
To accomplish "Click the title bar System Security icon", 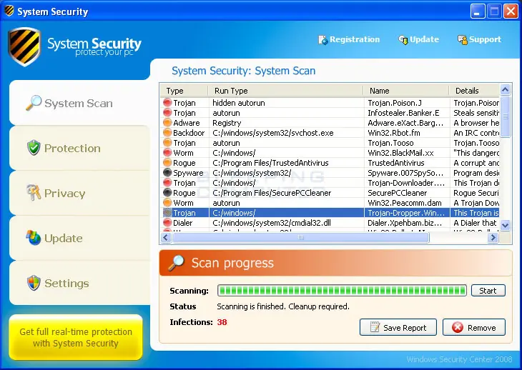I will (9, 11).
